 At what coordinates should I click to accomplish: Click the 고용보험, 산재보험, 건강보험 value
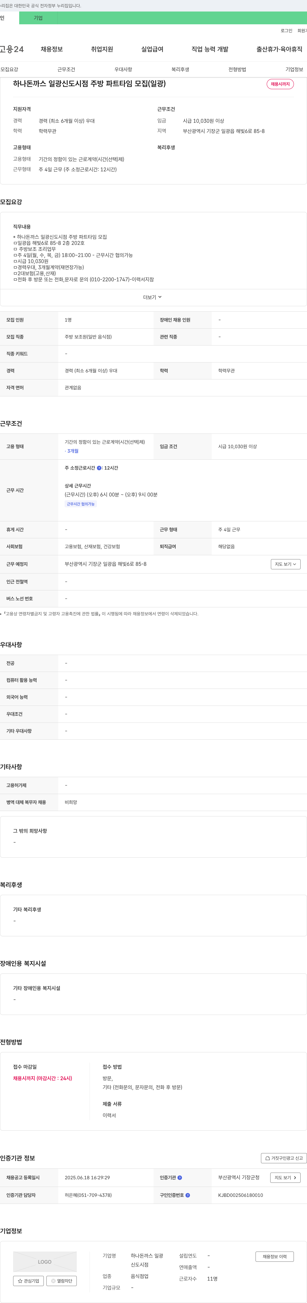(92, 547)
